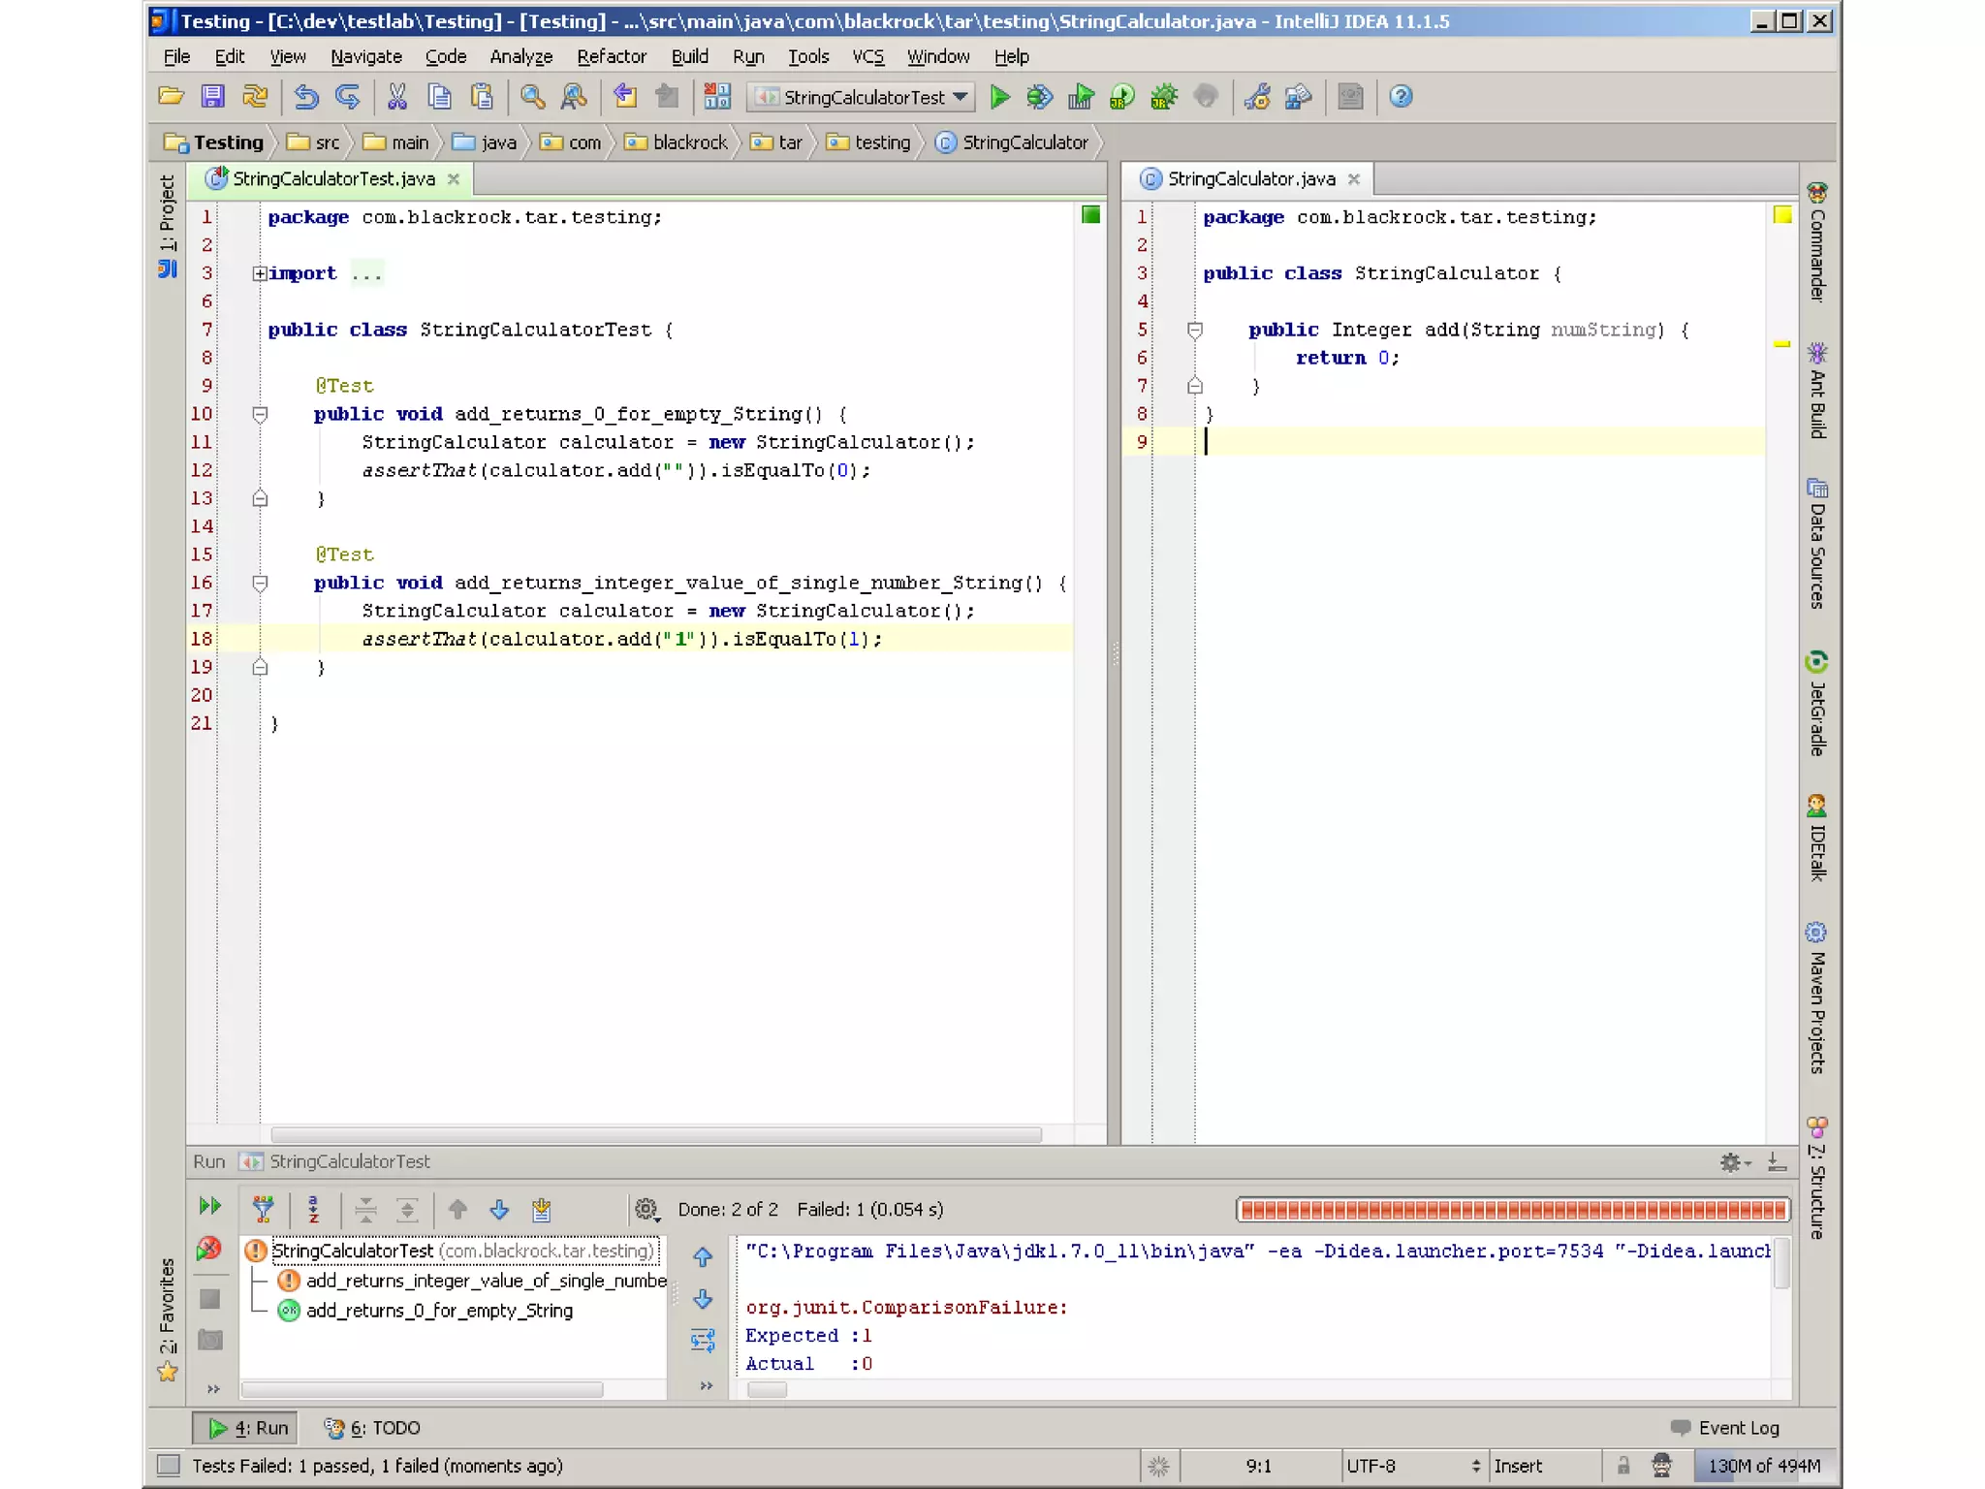
Task: Click the red test progress bar
Action: tap(1512, 1209)
